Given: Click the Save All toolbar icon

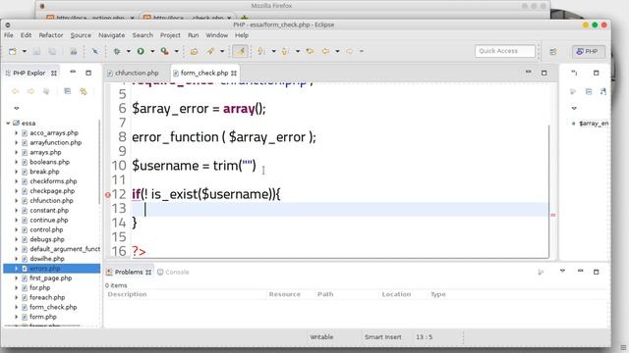Looking at the screenshot, I should [52, 51].
